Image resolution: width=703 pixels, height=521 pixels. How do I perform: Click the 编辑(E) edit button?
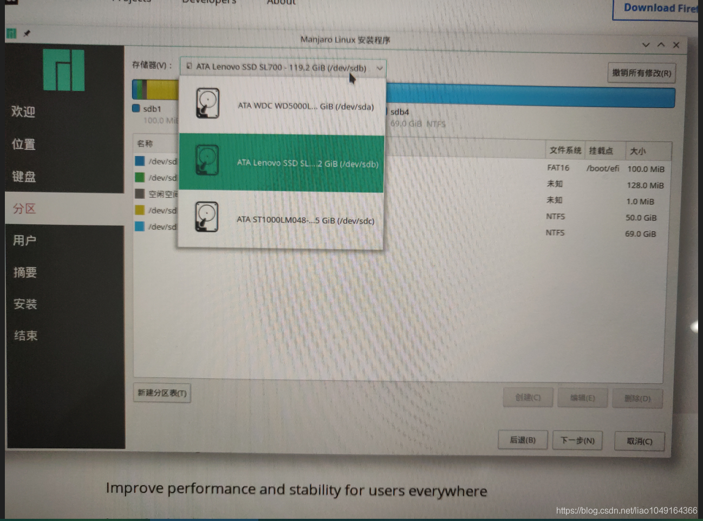(x=582, y=398)
